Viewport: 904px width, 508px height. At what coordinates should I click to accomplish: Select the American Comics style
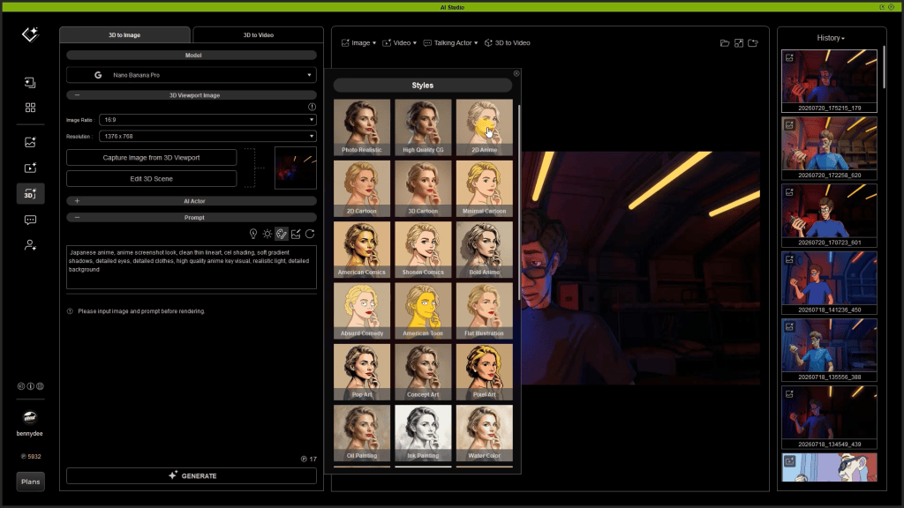click(x=361, y=250)
